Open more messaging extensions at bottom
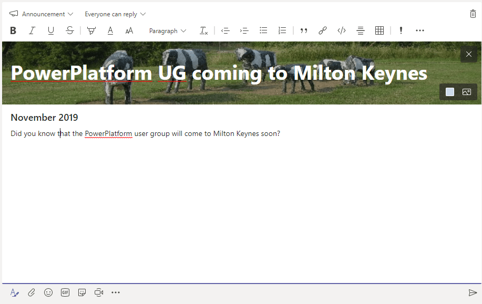The width and height of the screenshot is (482, 304). 116,292
